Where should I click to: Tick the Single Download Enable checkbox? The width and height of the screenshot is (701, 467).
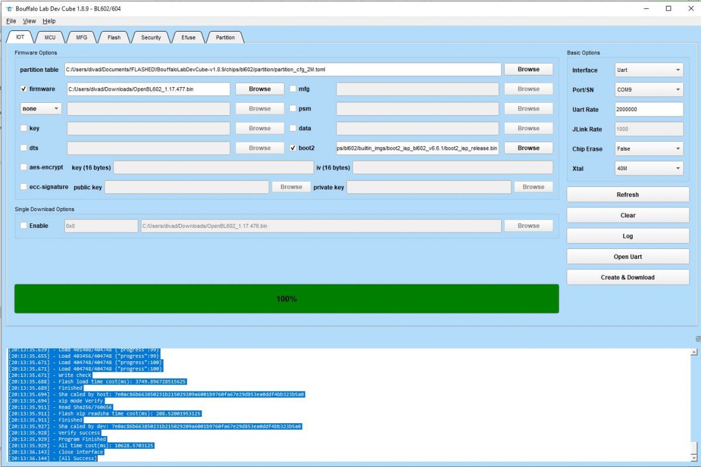(23, 226)
